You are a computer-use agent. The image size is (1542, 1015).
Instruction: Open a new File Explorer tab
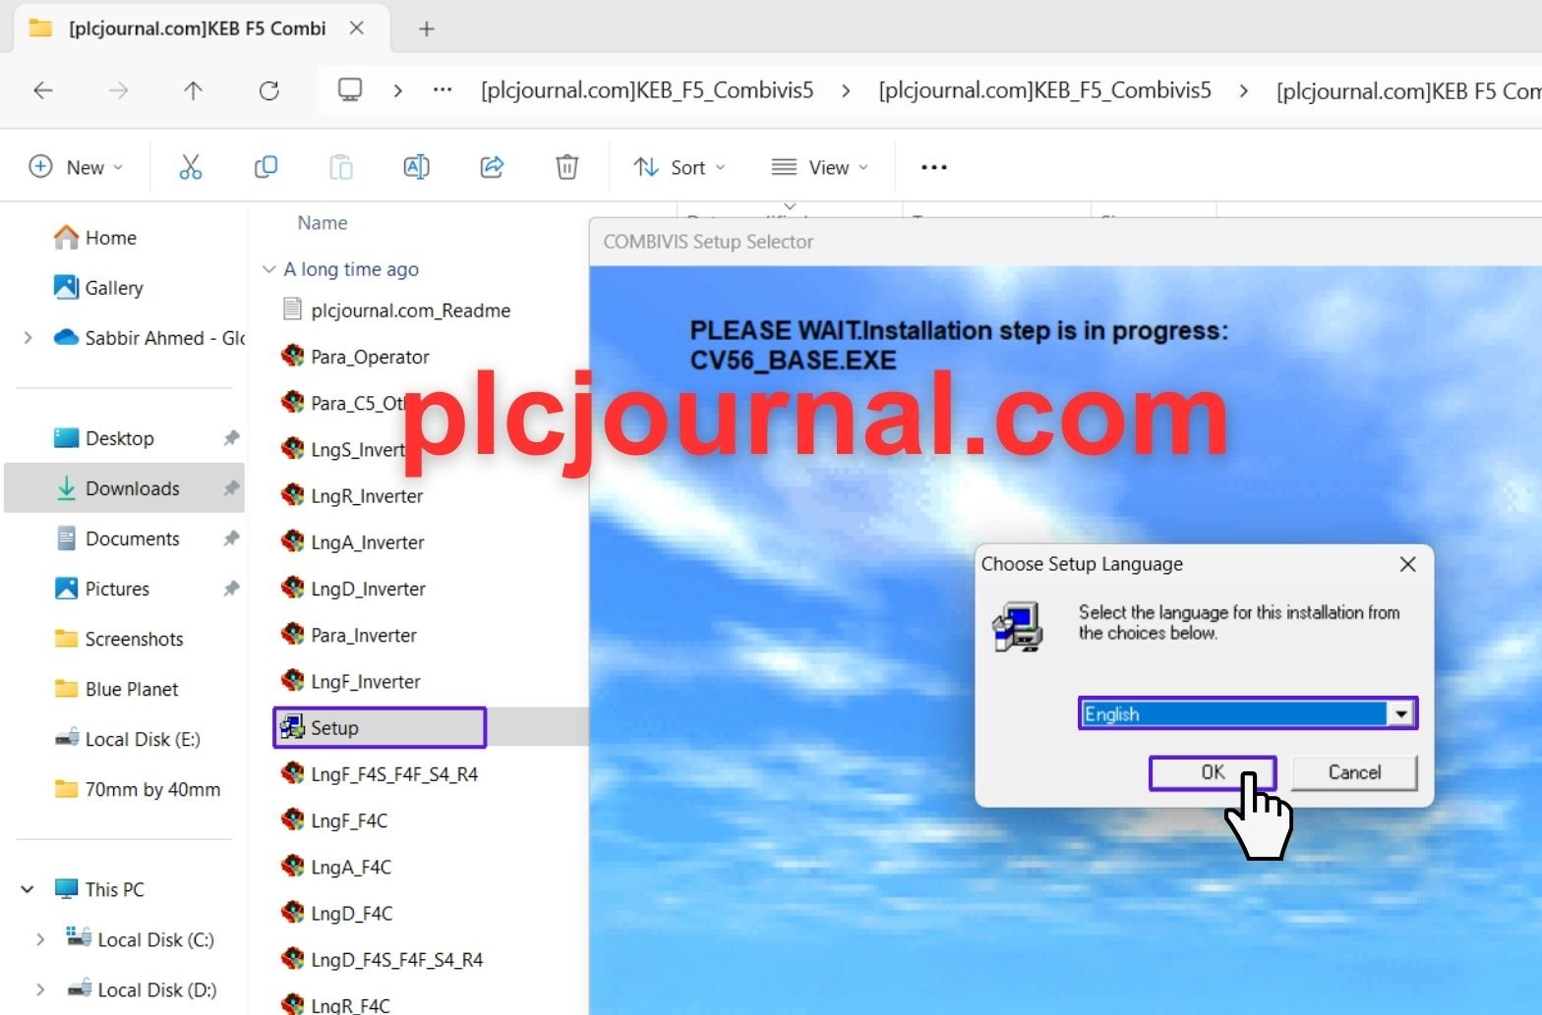(426, 28)
